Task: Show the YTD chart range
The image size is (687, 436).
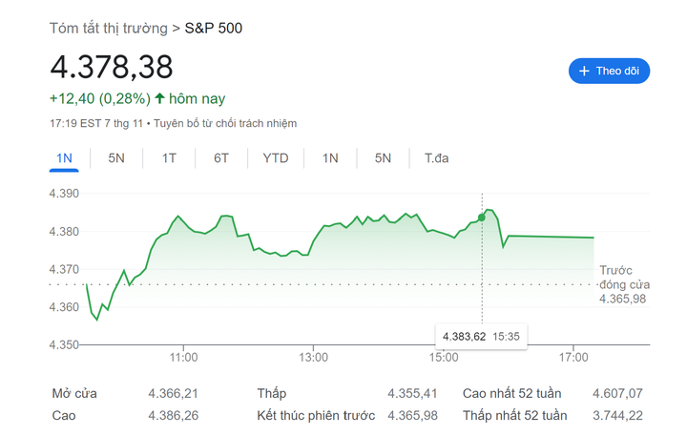Action: point(275,158)
